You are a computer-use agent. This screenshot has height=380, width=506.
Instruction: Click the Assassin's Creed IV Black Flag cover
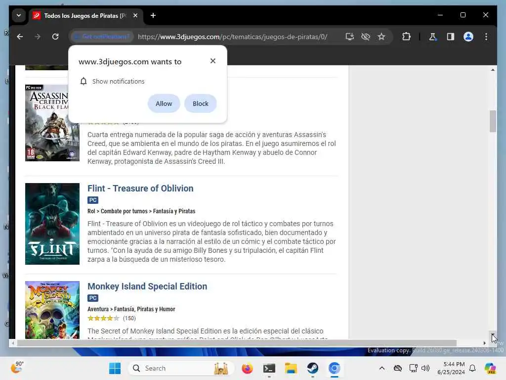(52, 123)
